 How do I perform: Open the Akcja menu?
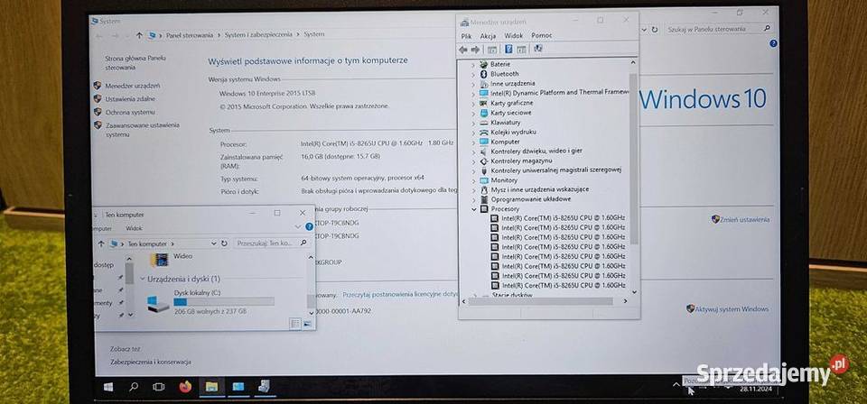[488, 35]
